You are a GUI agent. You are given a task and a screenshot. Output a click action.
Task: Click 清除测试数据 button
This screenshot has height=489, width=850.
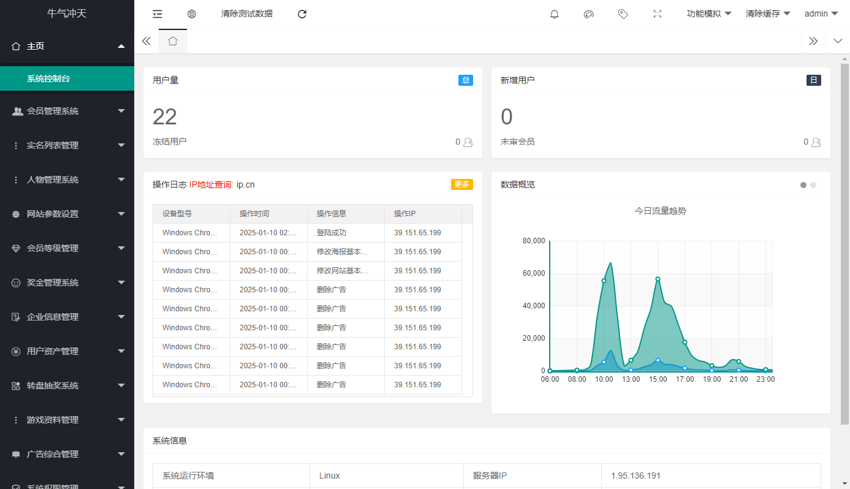247,13
